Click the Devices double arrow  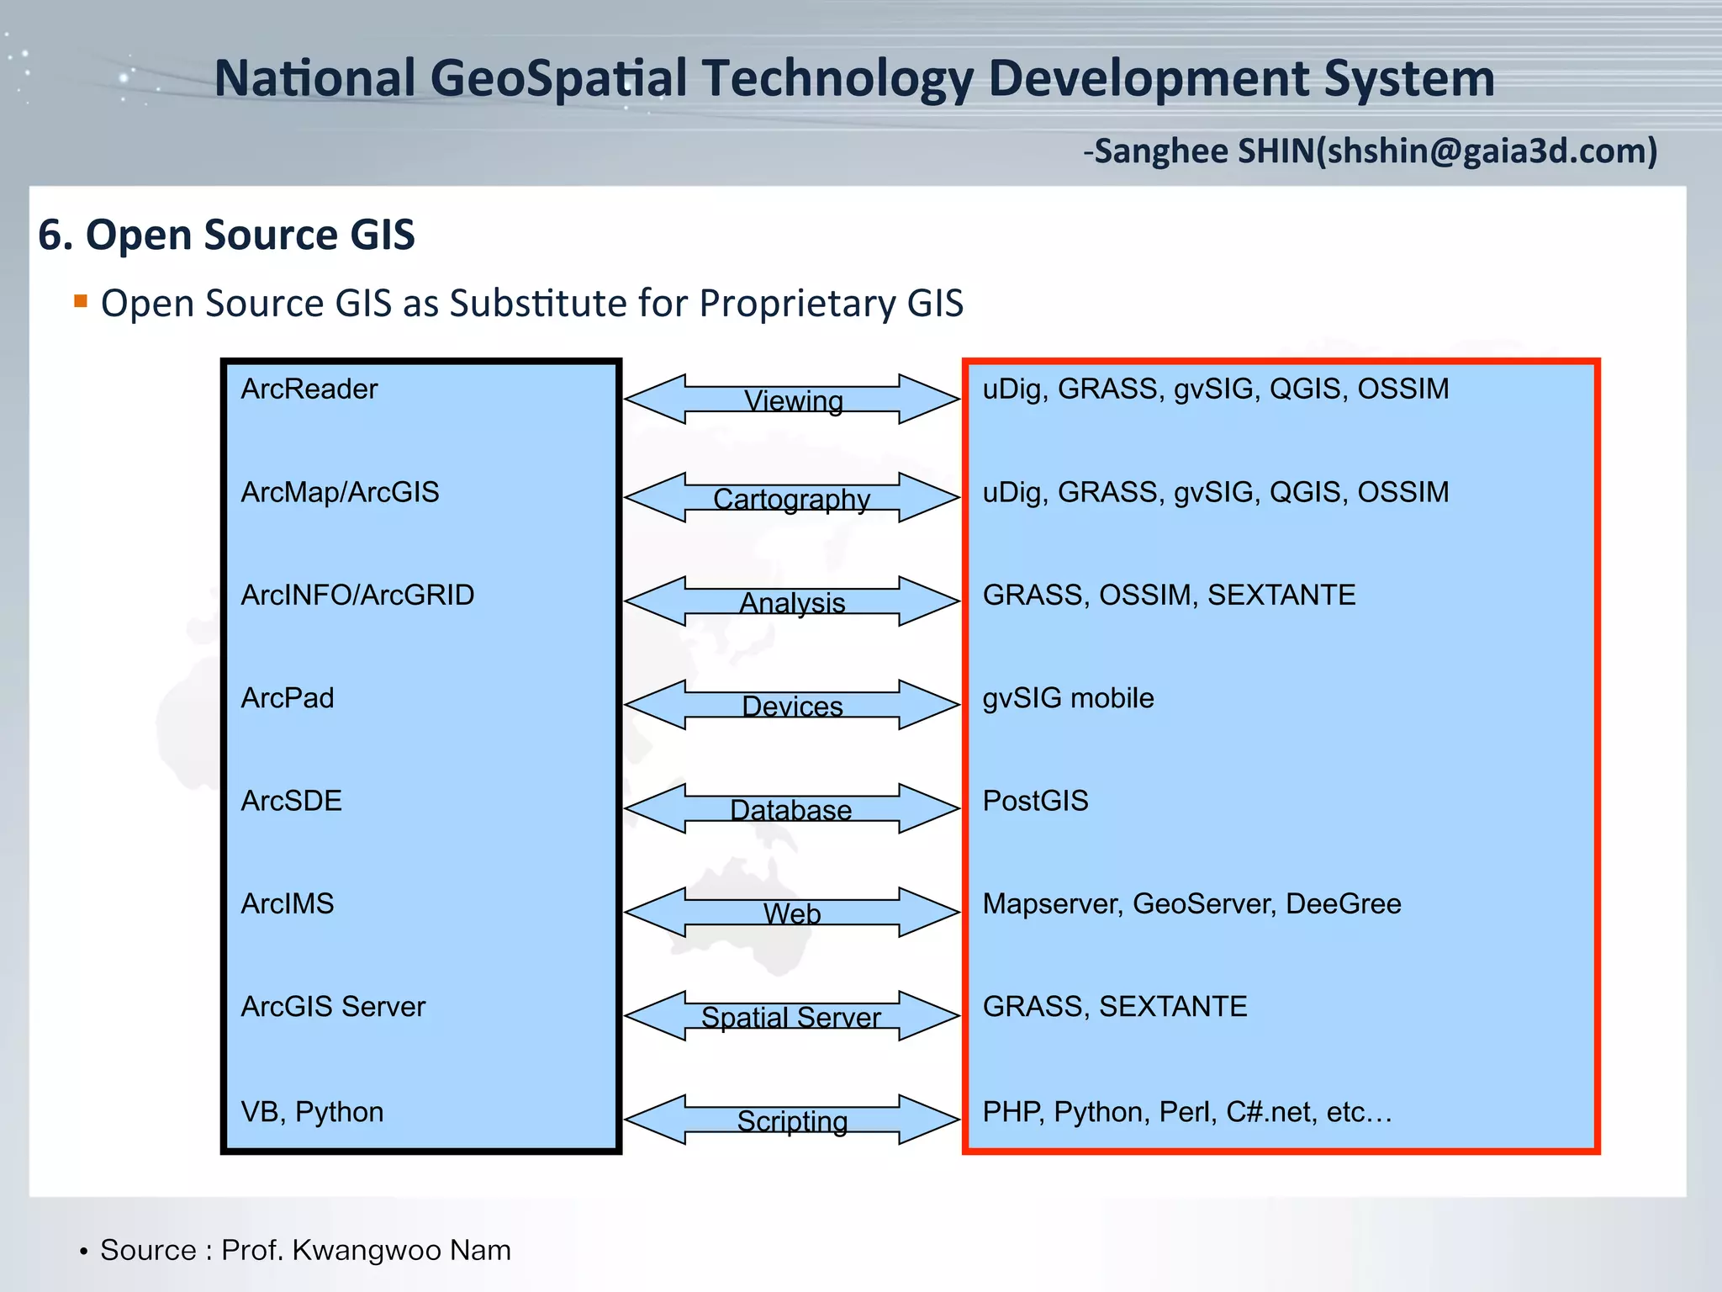[792, 705]
